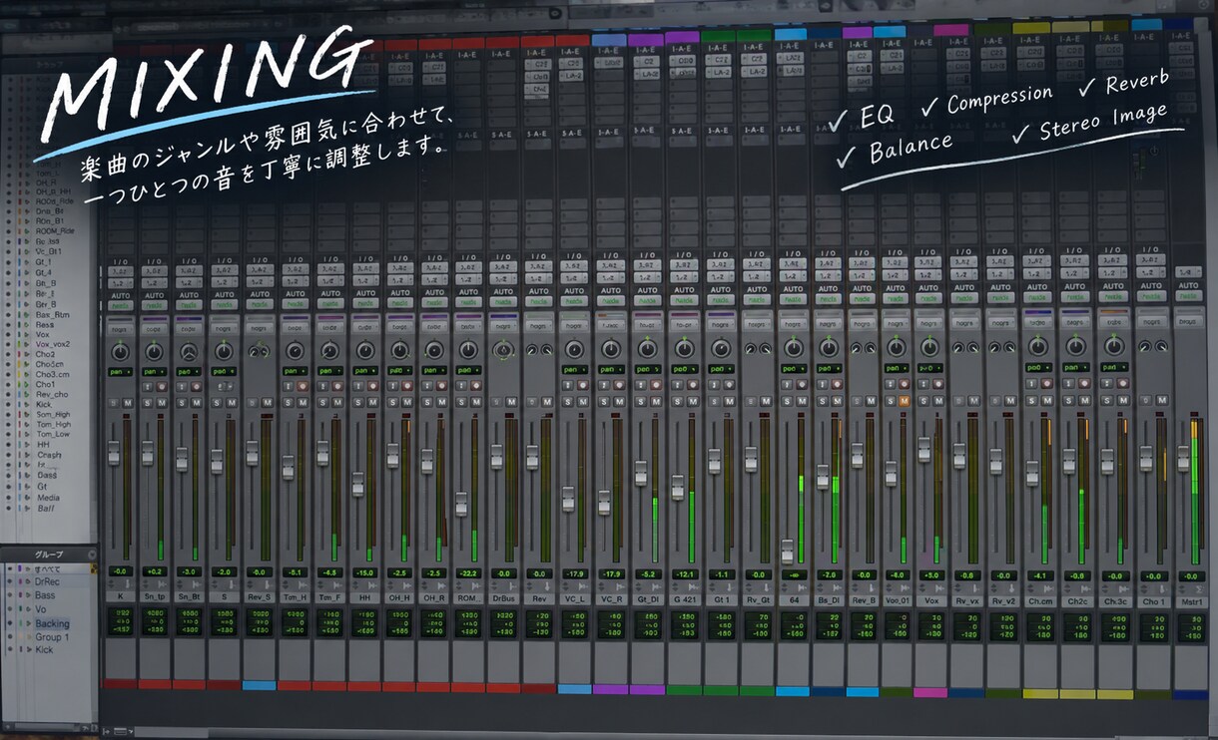Toggle input monitoring on OH_R channel
This screenshot has width=1218, height=740.
(427, 385)
